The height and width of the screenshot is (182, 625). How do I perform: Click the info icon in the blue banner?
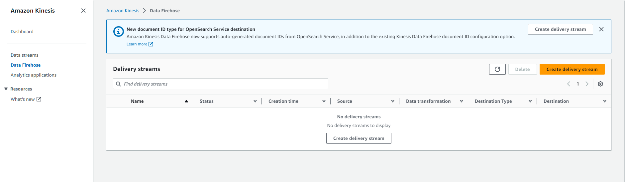119,31
